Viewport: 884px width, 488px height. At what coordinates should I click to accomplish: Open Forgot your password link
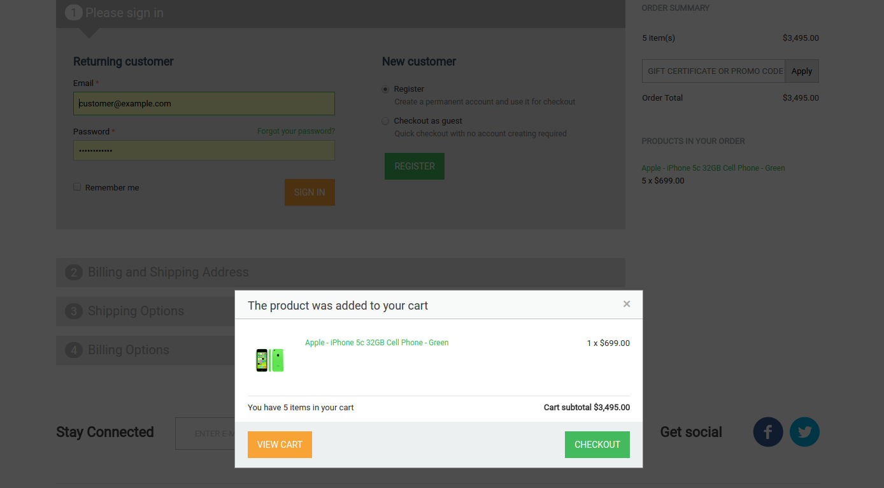(x=296, y=131)
